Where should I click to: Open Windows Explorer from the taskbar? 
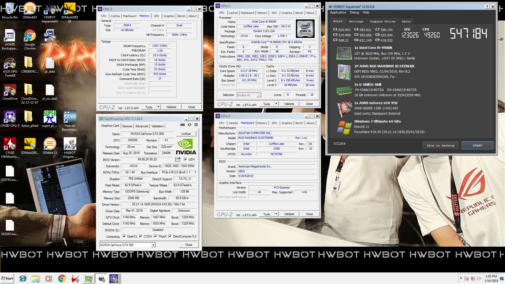[x=36, y=278]
